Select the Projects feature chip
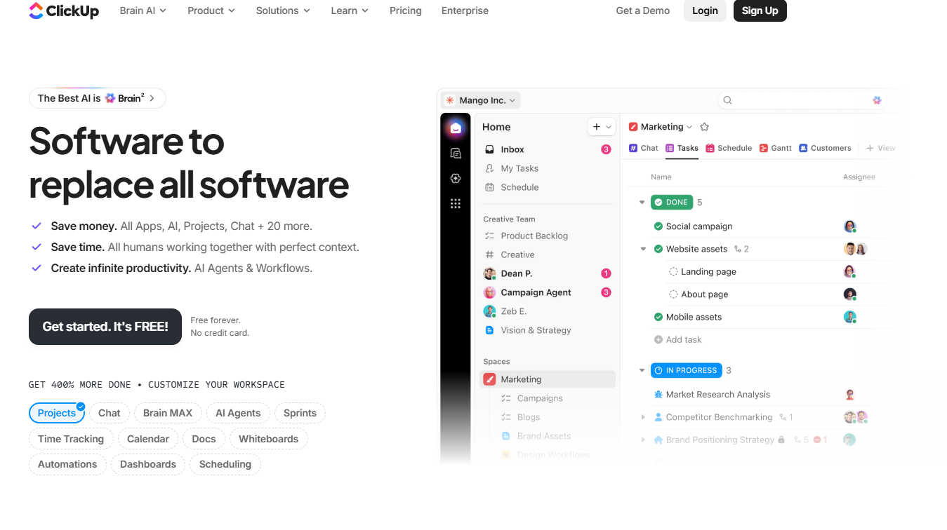The image size is (947, 530). [57, 413]
